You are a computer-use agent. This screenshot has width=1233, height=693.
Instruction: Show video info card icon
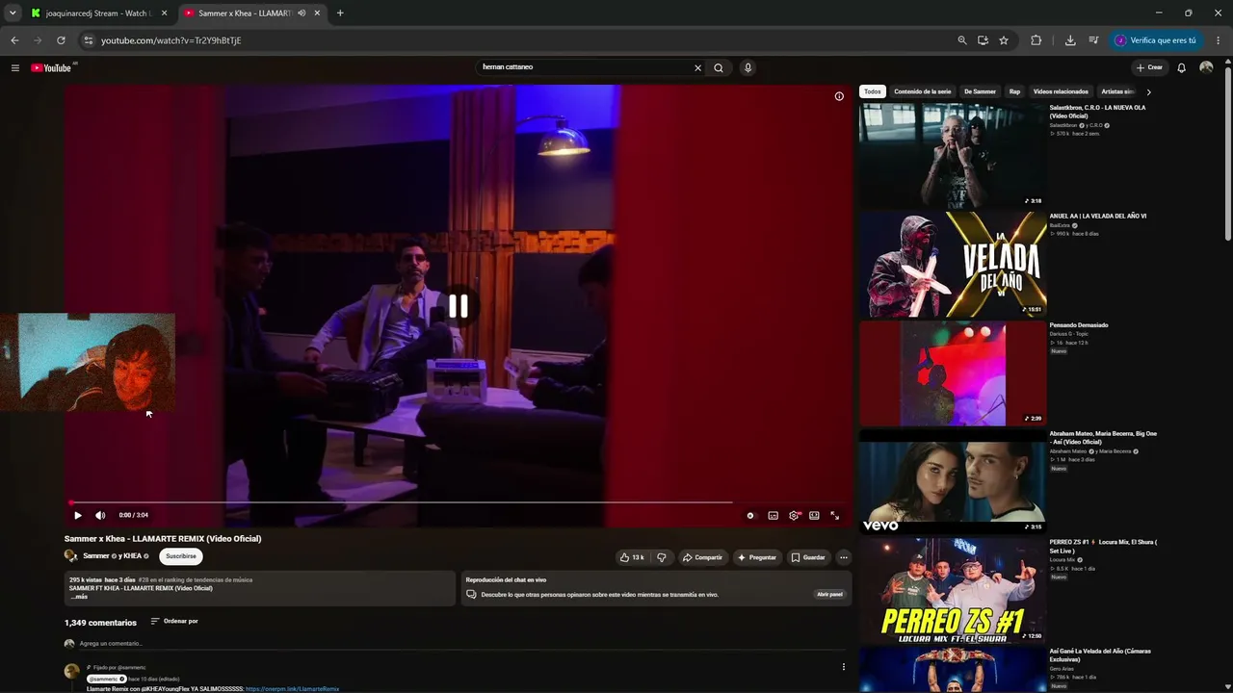point(839,96)
